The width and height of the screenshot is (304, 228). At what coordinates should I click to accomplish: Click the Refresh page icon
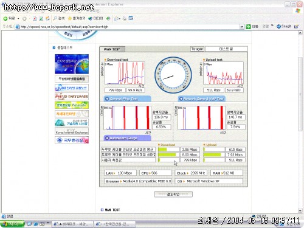pos(41,19)
